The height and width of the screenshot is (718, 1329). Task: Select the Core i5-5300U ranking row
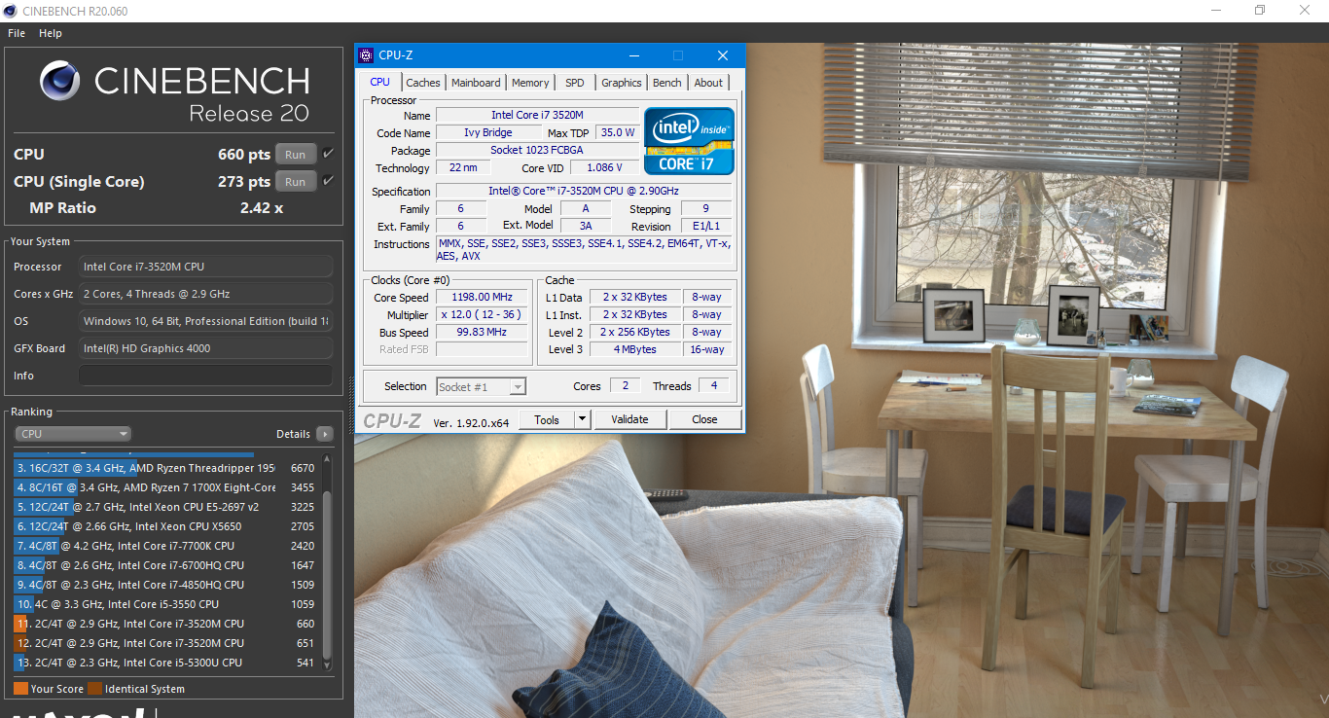coord(165,663)
